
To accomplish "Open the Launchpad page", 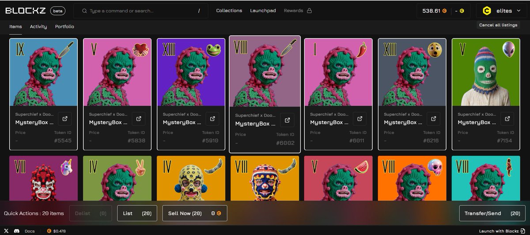I will (263, 11).
